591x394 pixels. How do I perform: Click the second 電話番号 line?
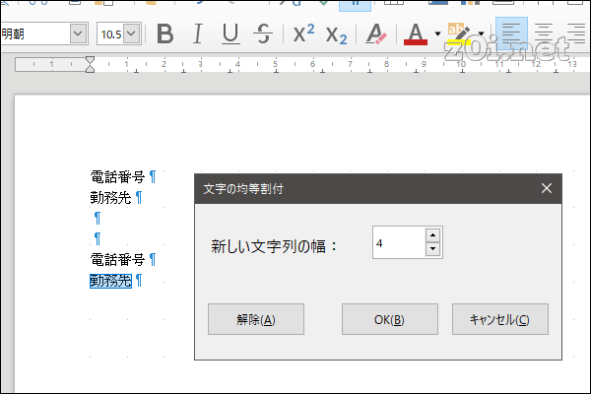click(117, 260)
